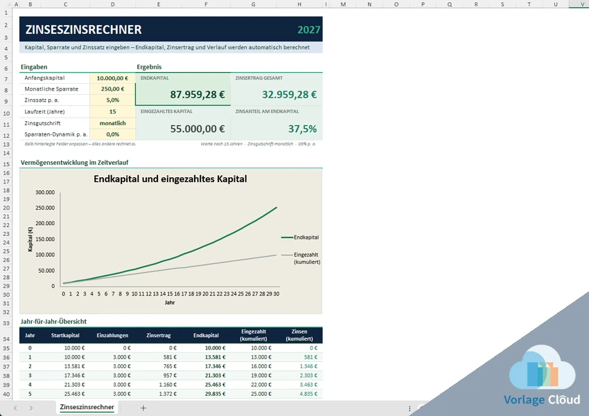Click the Zinsertrag table header
Screen dimensions: 589x416
click(159, 335)
